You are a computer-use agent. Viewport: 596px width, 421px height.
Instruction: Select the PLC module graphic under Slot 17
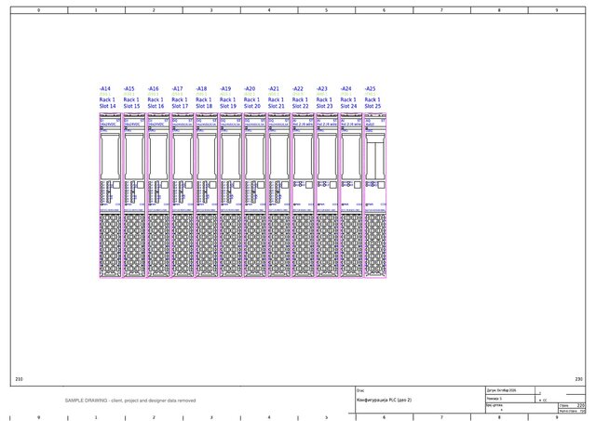tap(183, 195)
